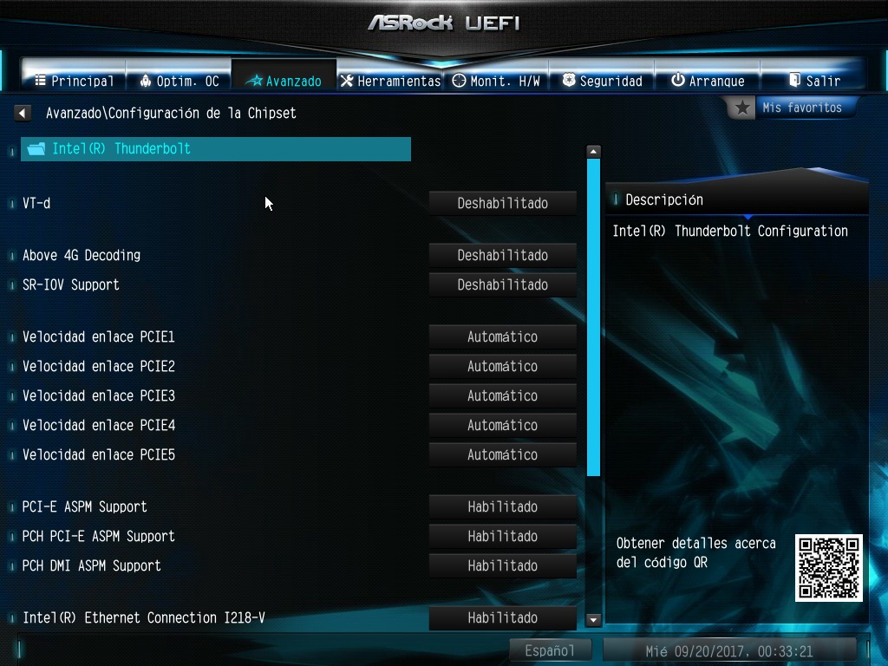Click the back arrow icon beside breadcrumb
The image size is (888, 666).
[22, 114]
